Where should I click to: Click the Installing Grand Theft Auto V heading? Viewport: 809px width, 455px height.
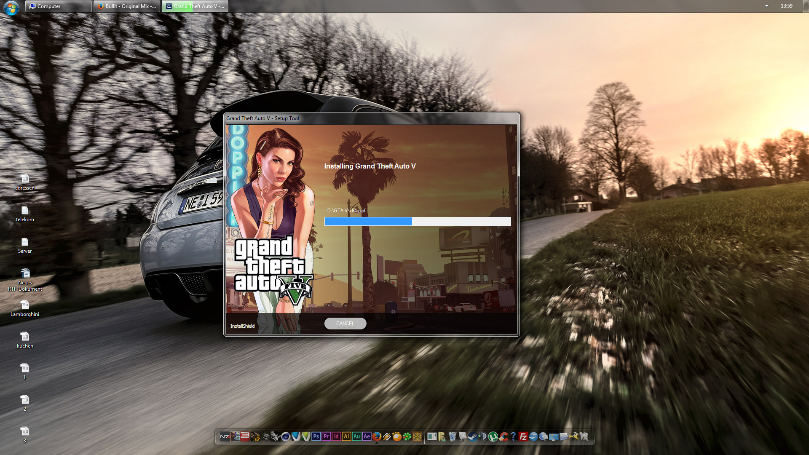370,166
